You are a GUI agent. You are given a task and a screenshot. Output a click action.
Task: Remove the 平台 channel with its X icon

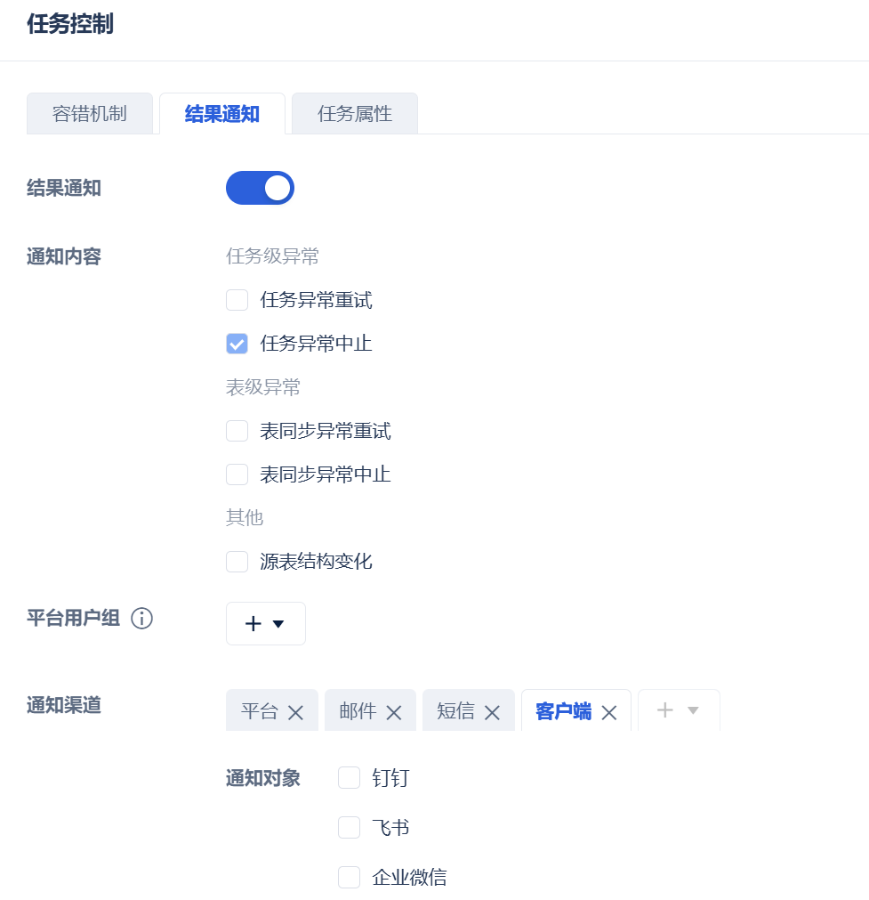pyautogui.click(x=295, y=712)
